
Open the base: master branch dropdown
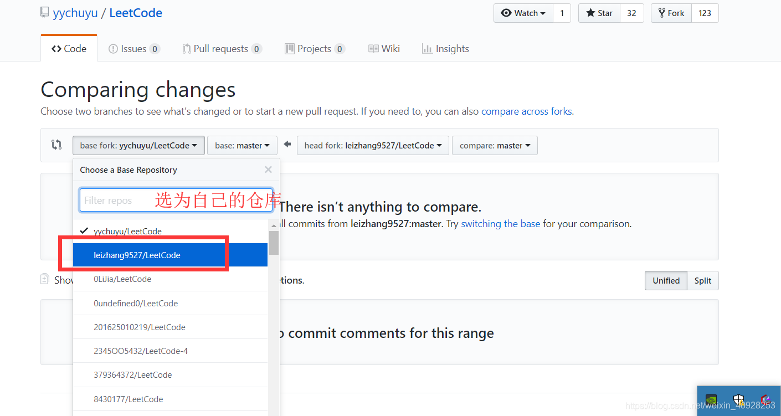pyautogui.click(x=242, y=146)
